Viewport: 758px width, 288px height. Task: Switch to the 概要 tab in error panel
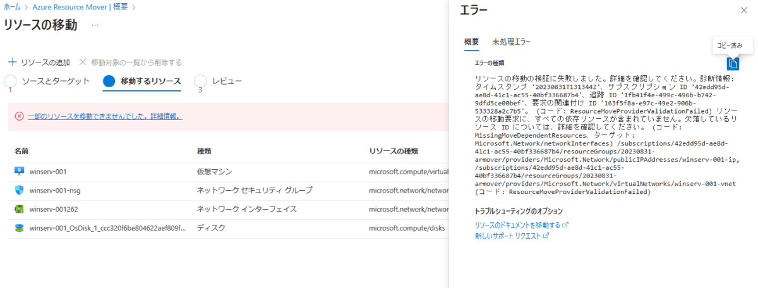(x=472, y=42)
